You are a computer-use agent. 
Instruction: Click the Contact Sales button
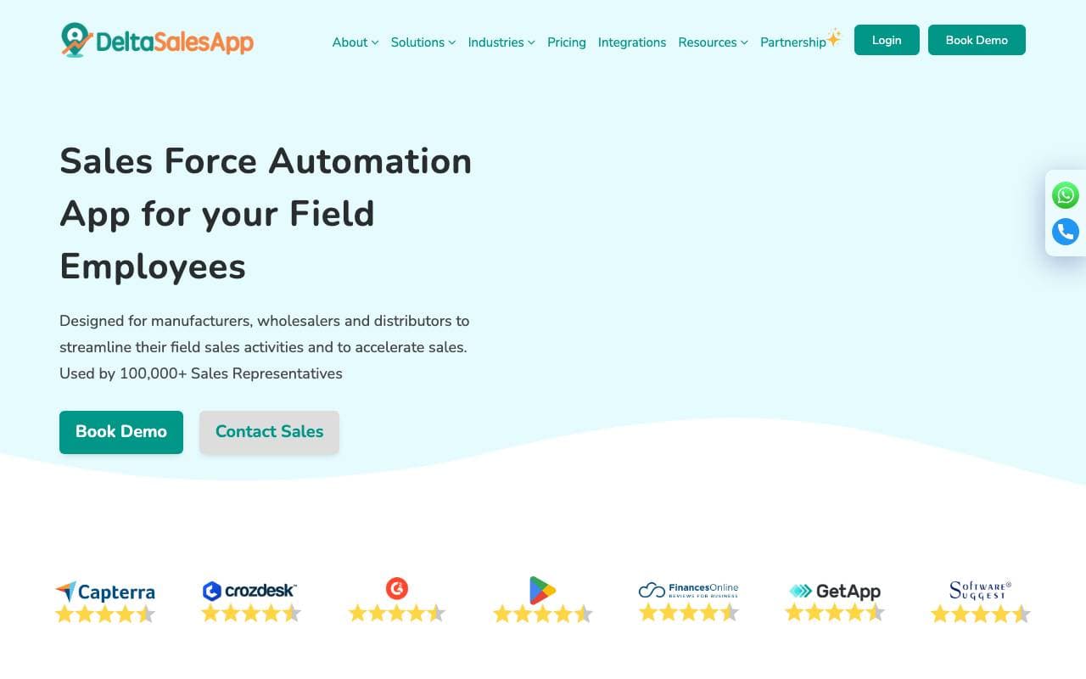click(x=269, y=432)
